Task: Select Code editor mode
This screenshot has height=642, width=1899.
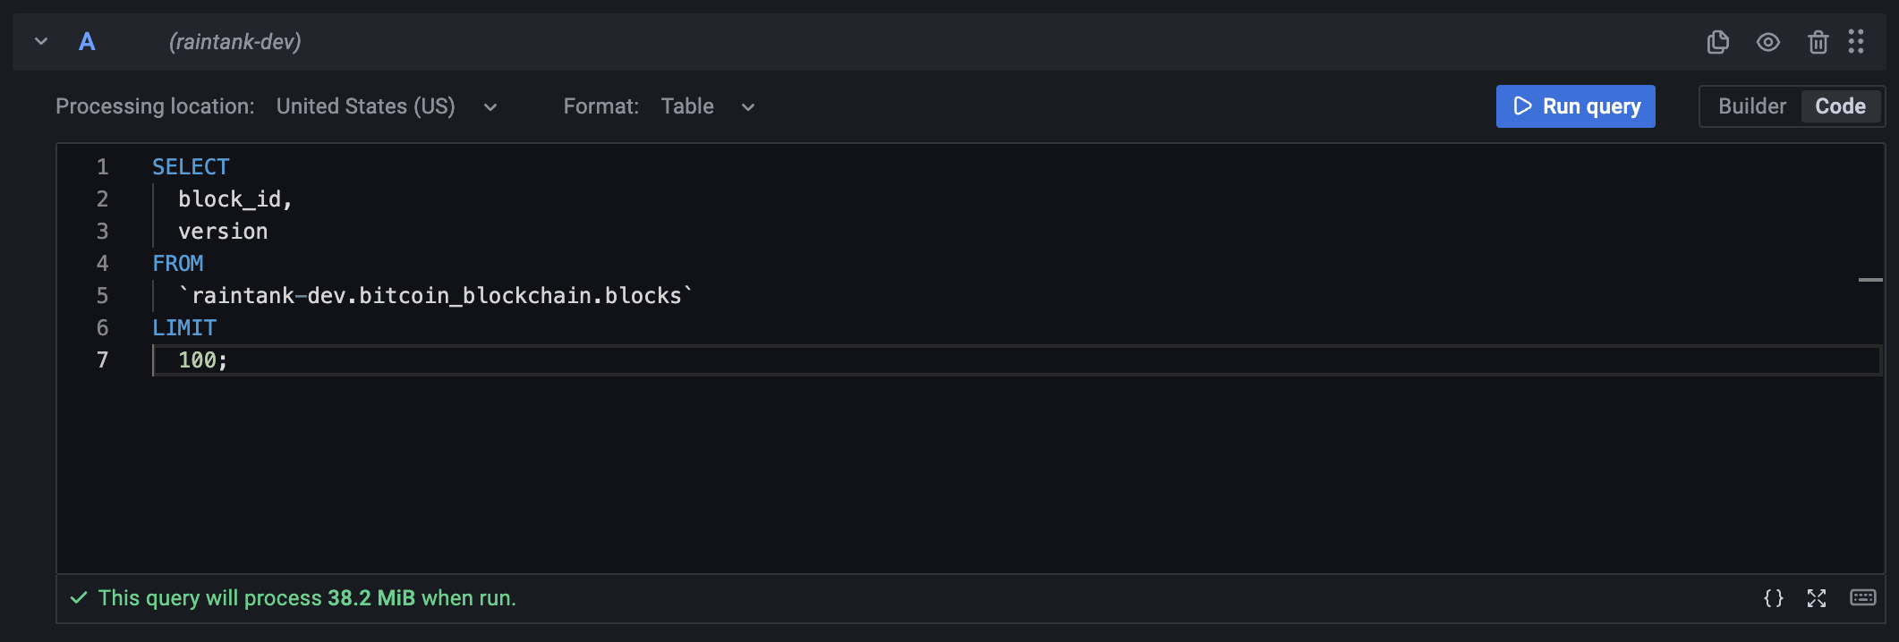Action: 1840,106
